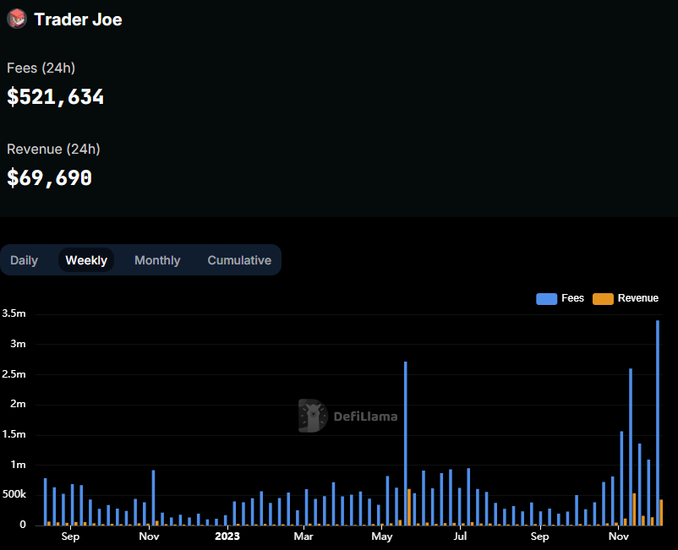This screenshot has width=678, height=550.
Task: Click the Mar x-axis label
Action: pyautogui.click(x=303, y=536)
